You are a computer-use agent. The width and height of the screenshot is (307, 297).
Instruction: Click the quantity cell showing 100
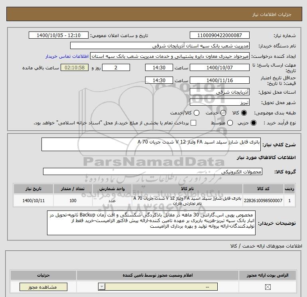point(73,201)
